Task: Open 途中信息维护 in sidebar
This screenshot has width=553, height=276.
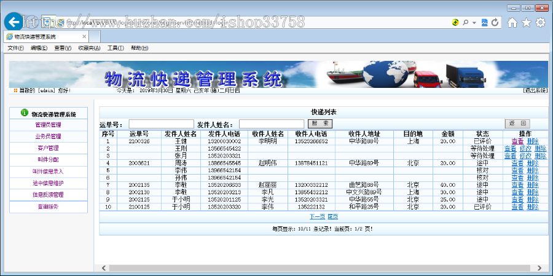Action: (49, 183)
